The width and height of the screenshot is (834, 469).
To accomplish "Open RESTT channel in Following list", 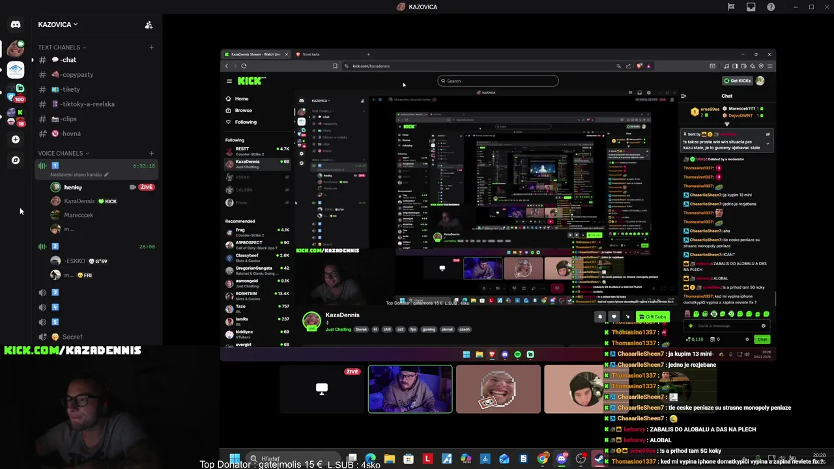I will click(257, 151).
